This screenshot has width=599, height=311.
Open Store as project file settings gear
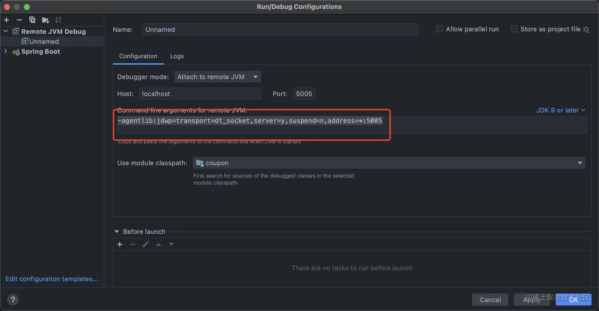pos(586,29)
